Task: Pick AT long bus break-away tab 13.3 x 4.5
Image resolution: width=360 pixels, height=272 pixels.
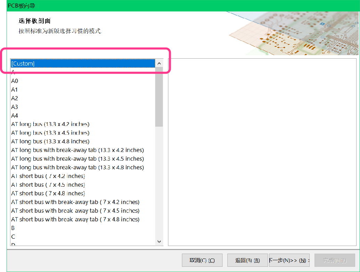Action: [83, 159]
